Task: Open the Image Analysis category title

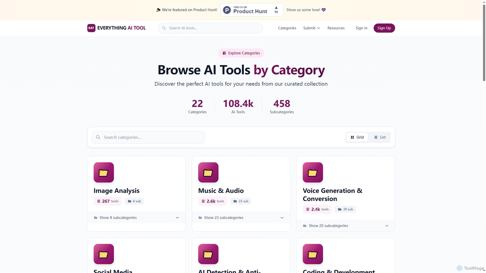Action: [x=117, y=191]
